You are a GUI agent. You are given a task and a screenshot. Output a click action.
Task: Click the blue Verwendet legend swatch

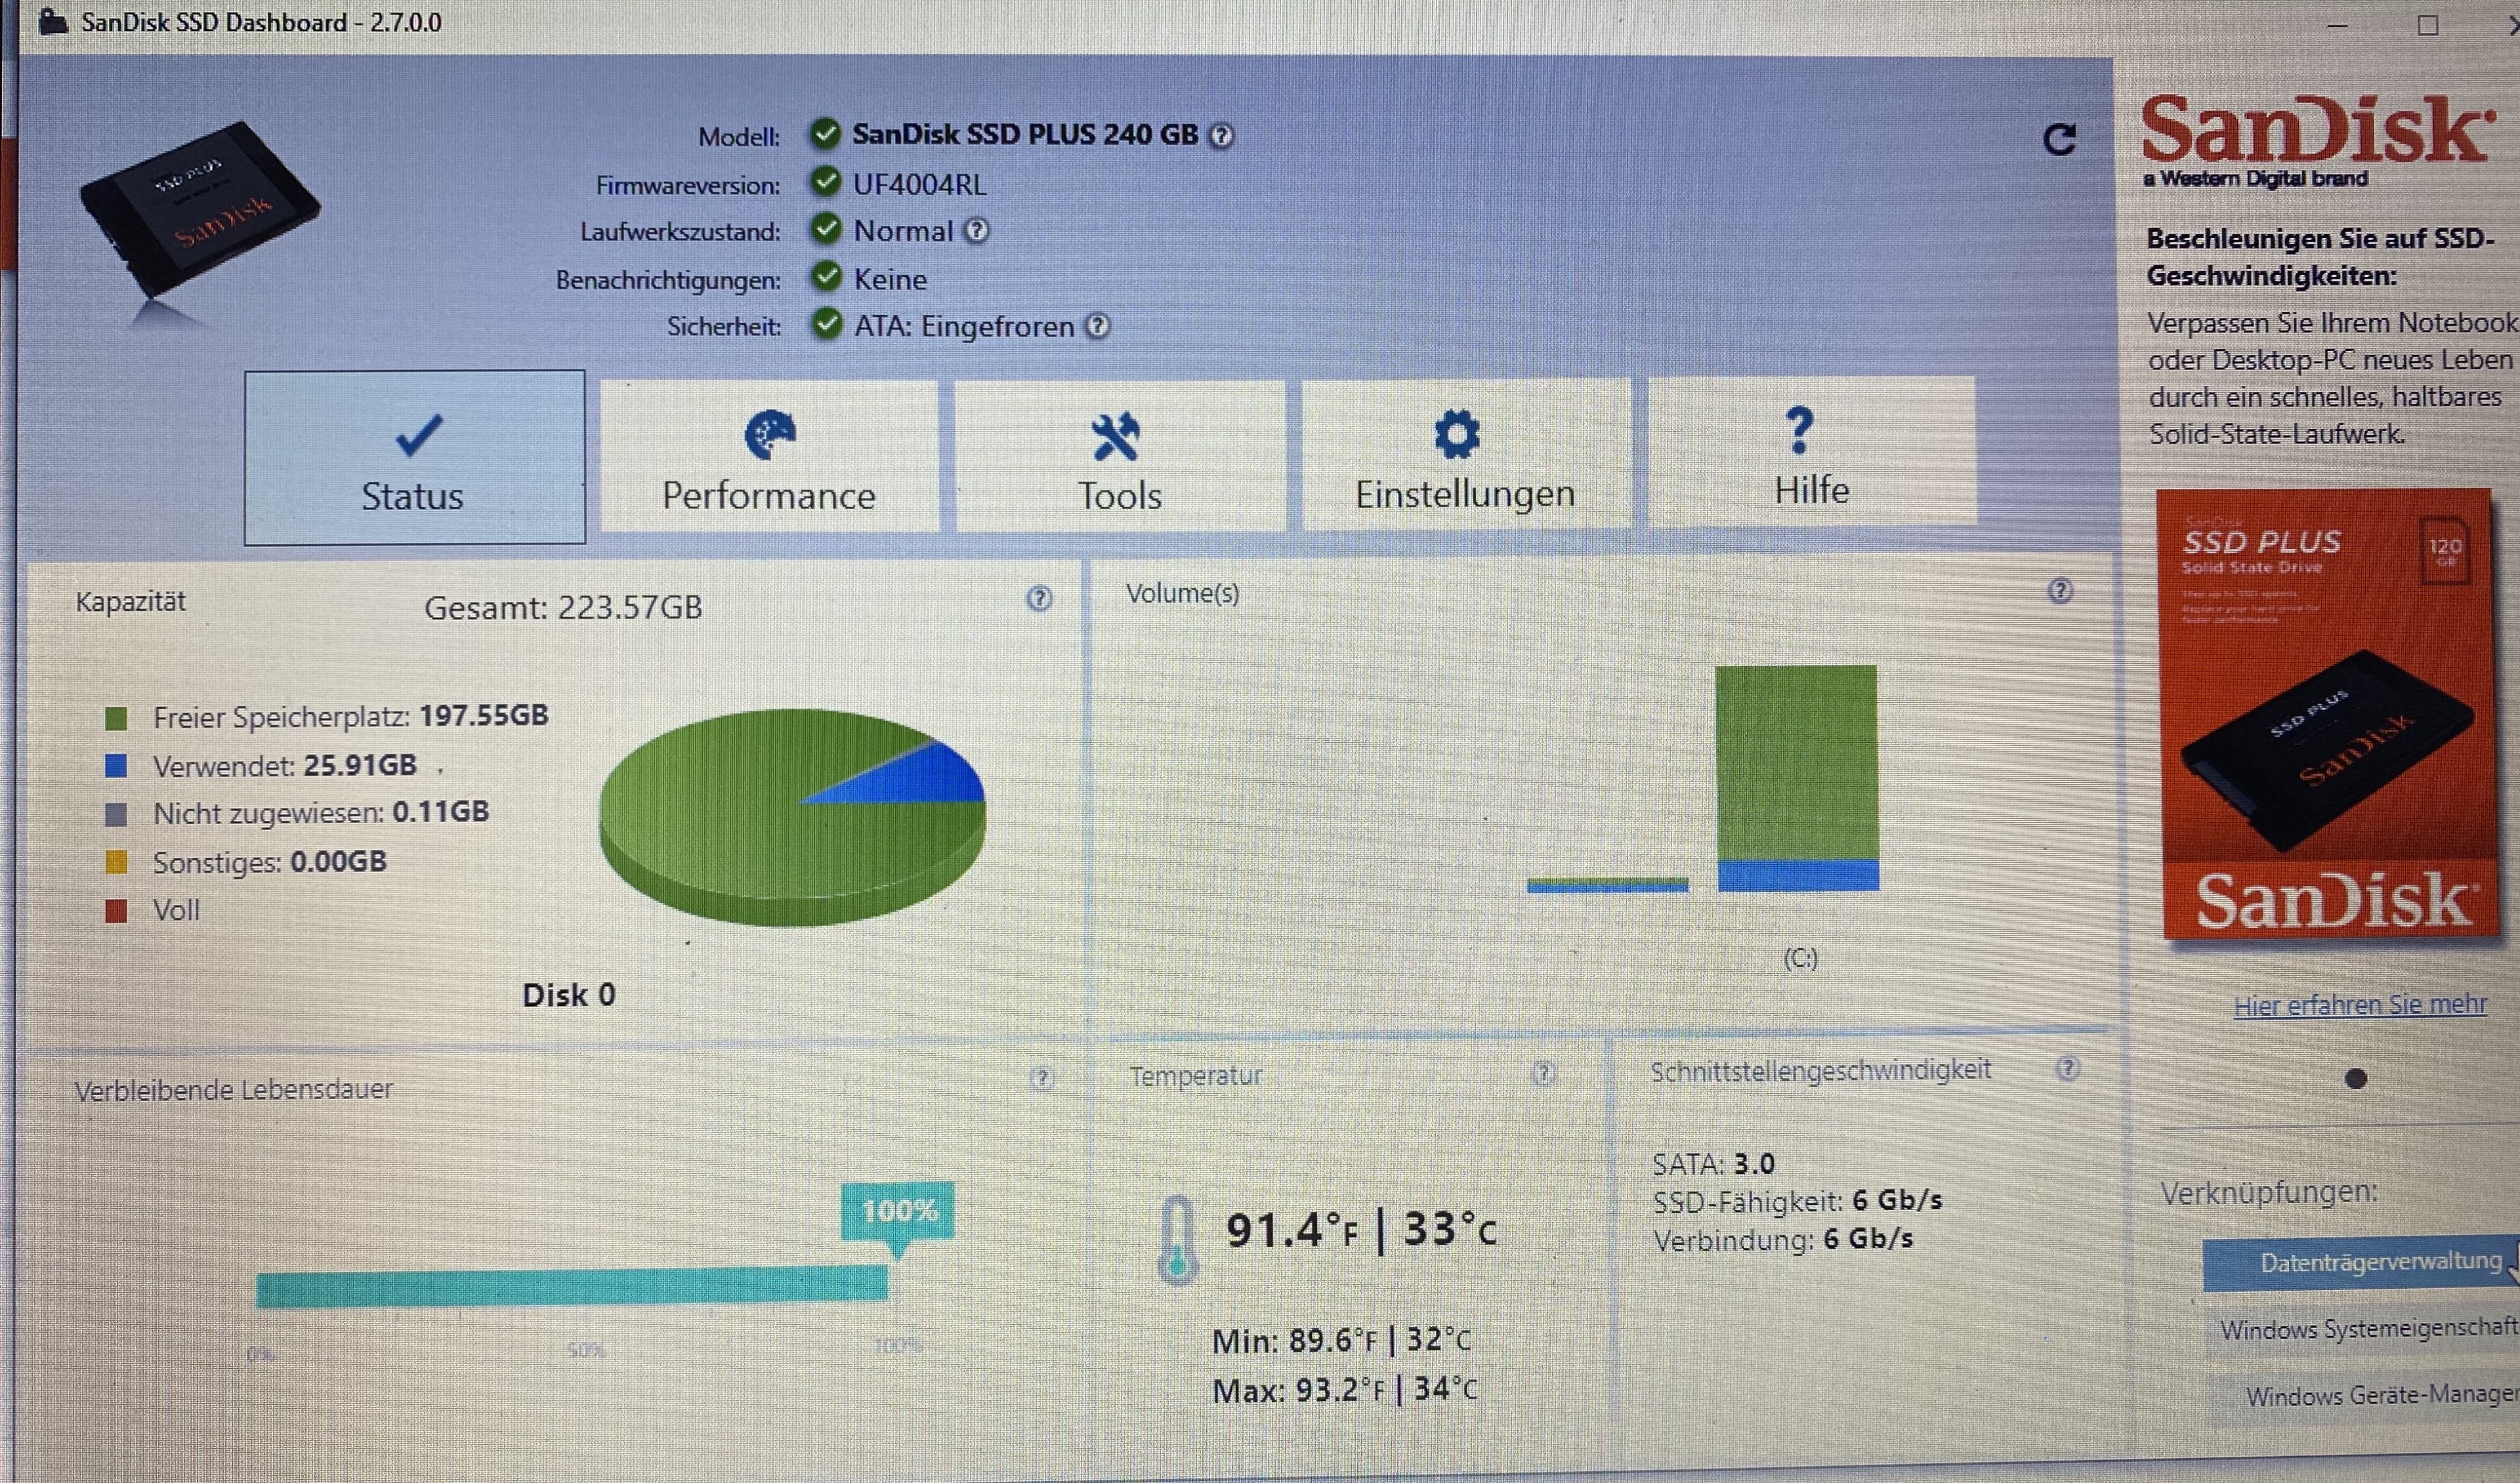click(116, 766)
